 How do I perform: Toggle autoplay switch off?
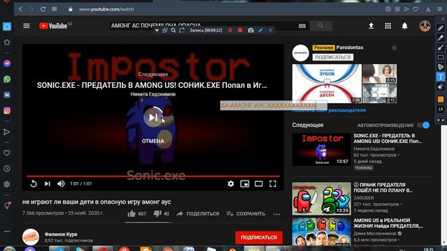[423, 125]
